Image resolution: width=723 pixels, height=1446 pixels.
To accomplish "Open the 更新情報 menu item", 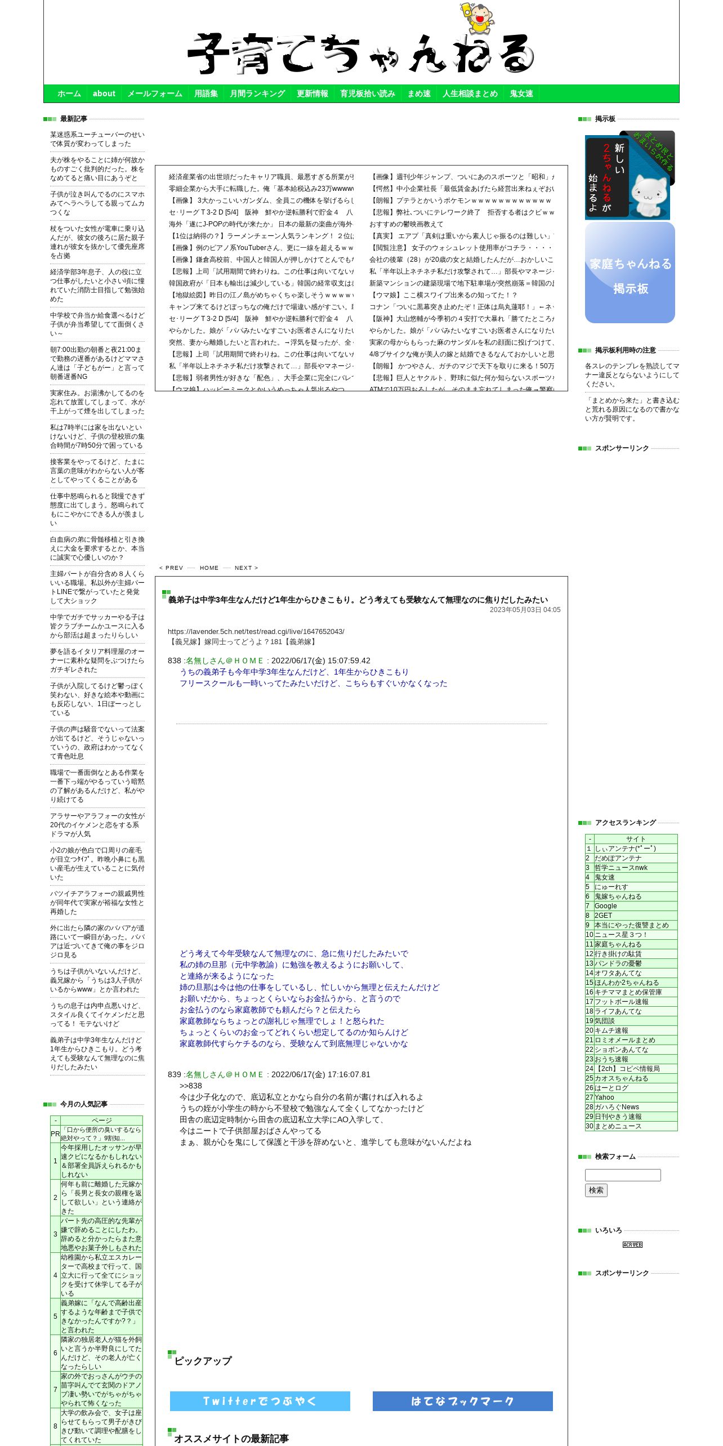I will point(313,93).
